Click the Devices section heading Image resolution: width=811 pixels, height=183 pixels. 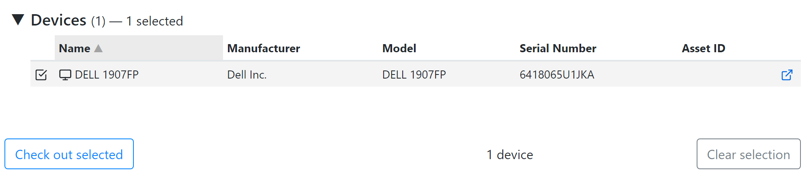(59, 20)
